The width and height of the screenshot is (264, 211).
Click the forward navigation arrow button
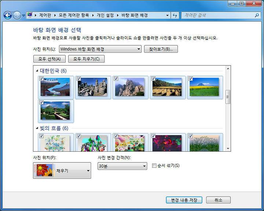coord(17,15)
